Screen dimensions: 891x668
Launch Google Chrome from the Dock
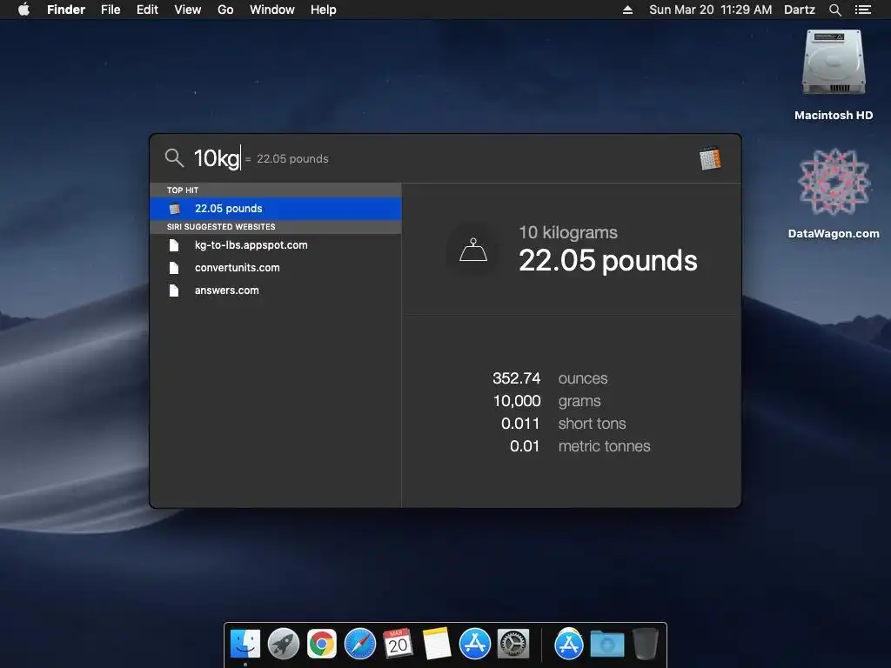322,645
